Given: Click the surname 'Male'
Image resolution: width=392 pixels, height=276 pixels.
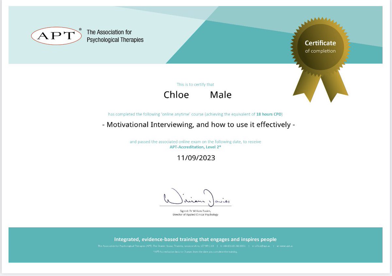Looking at the screenshot, I should (x=221, y=95).
